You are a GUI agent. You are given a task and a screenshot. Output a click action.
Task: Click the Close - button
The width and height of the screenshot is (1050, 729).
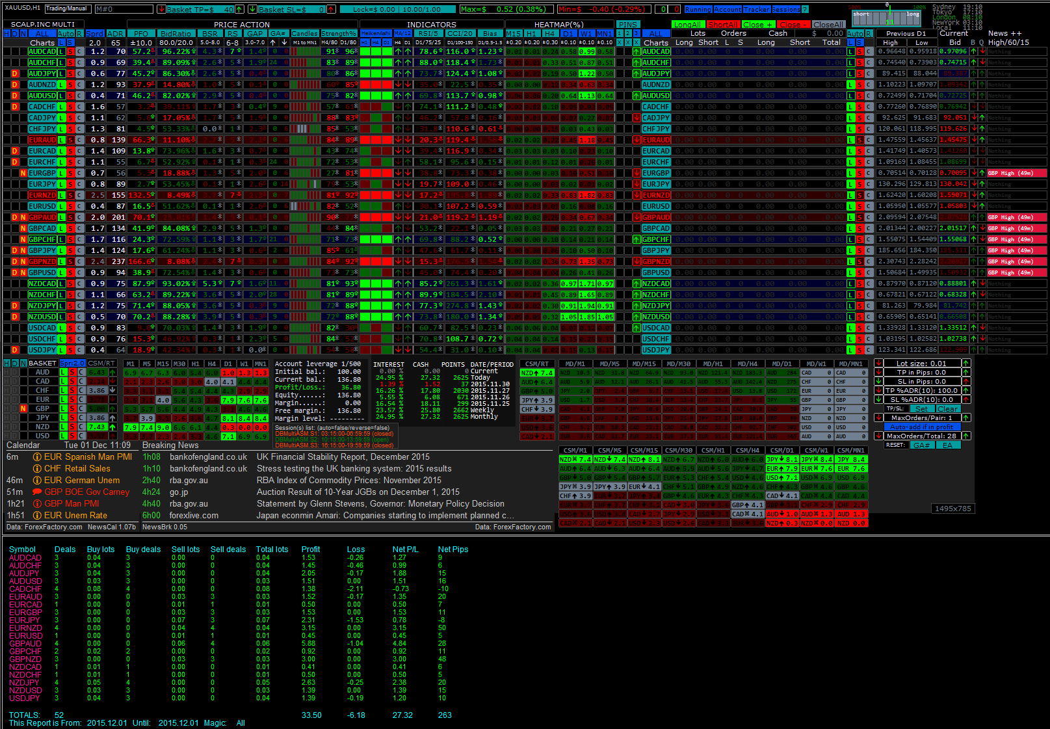(793, 25)
